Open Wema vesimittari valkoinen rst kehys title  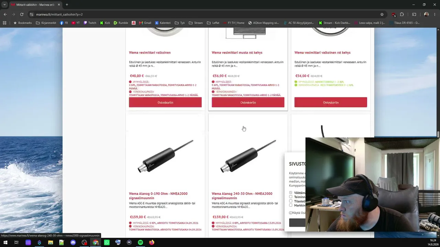pos(322,52)
